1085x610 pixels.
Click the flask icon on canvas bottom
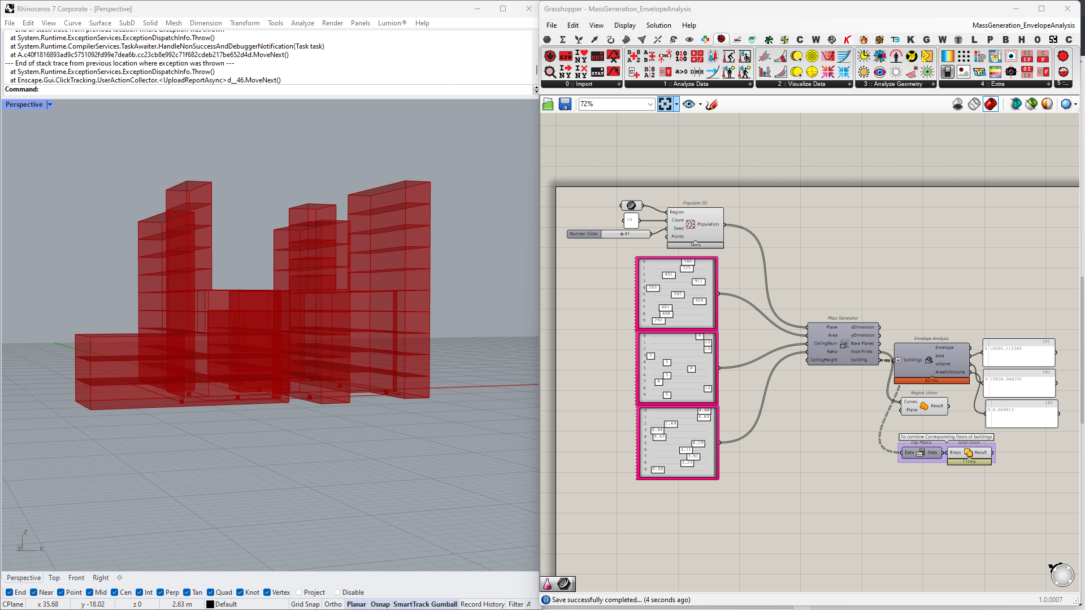pyautogui.click(x=547, y=583)
